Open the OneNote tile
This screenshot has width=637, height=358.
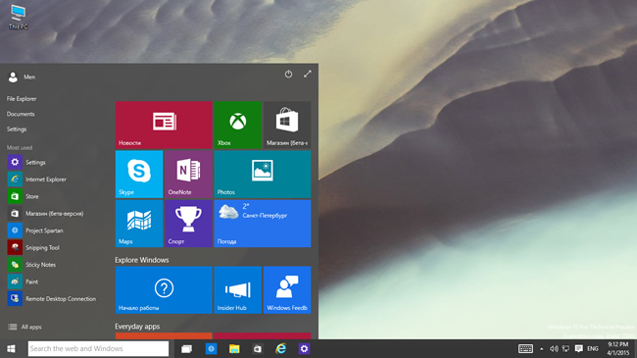pos(188,175)
